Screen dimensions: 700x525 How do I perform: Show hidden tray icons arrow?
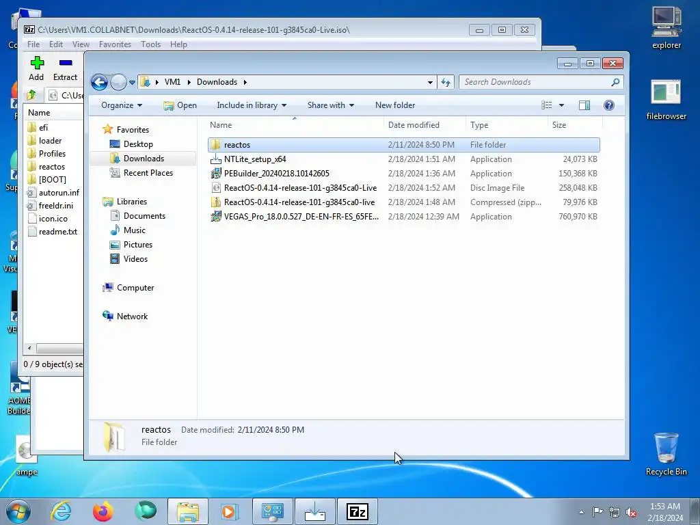[x=581, y=512]
